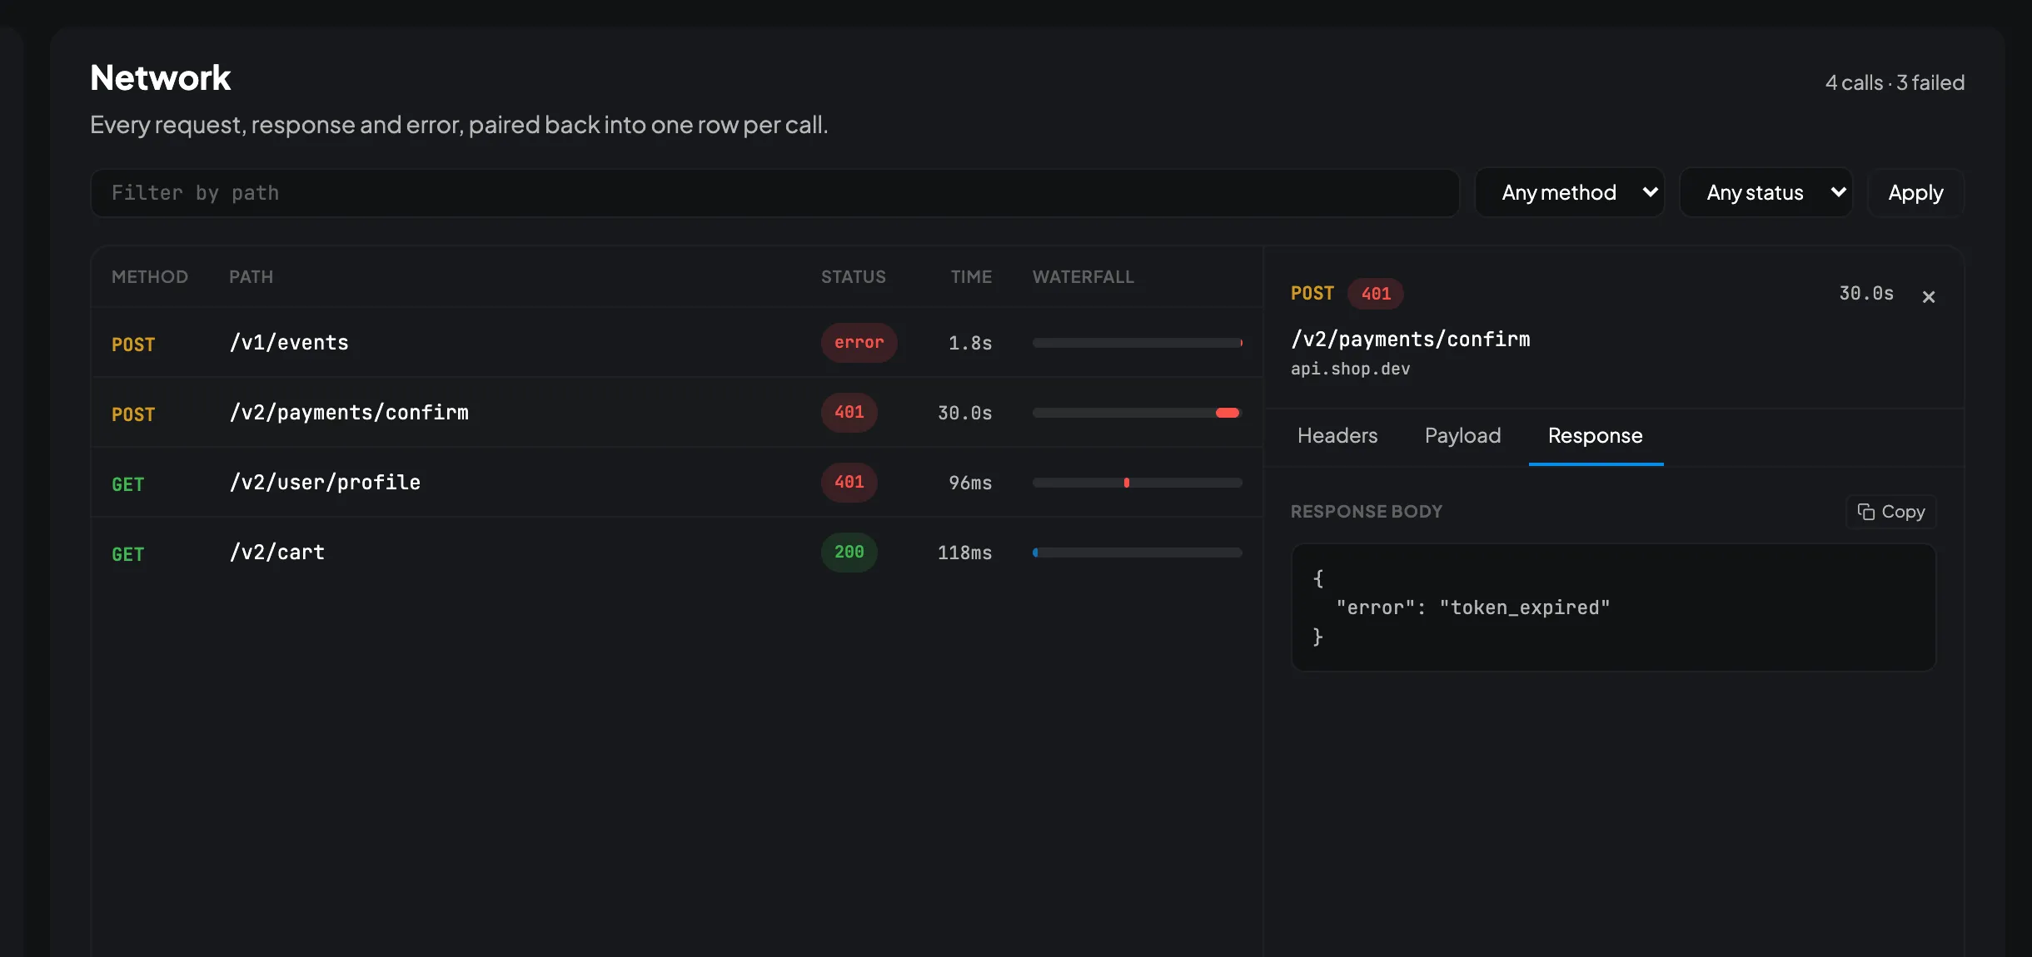Click the 118ms time value
This screenshot has width=2032, height=957.
(964, 553)
